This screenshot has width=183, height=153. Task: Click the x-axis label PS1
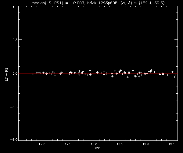98,148
